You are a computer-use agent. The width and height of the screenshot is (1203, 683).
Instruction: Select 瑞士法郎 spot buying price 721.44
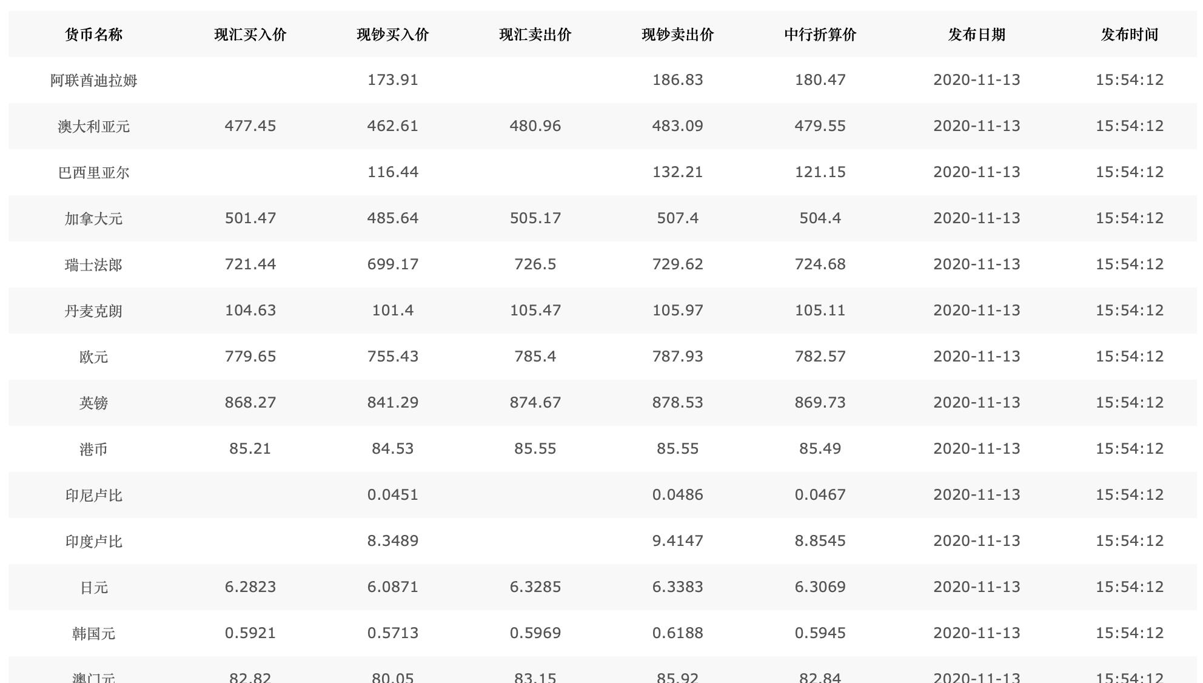pyautogui.click(x=250, y=264)
